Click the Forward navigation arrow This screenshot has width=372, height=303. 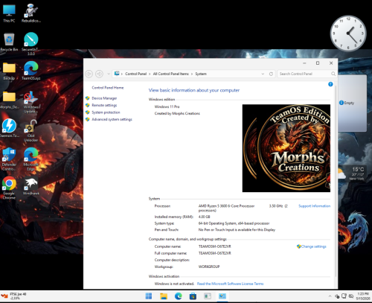[99, 74]
